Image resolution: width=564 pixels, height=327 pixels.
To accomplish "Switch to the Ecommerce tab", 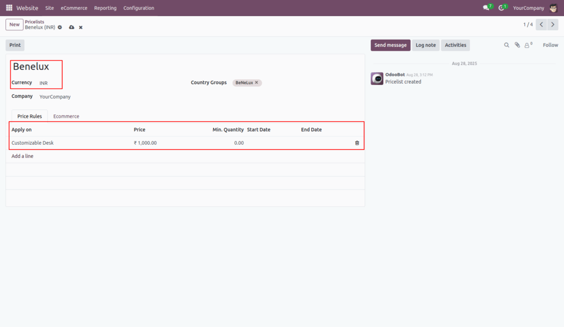I will (x=66, y=116).
